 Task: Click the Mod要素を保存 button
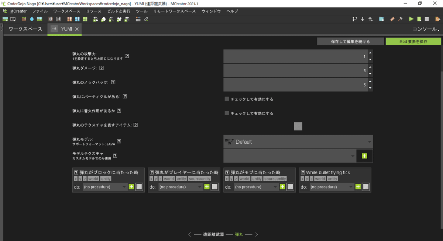[x=413, y=41]
